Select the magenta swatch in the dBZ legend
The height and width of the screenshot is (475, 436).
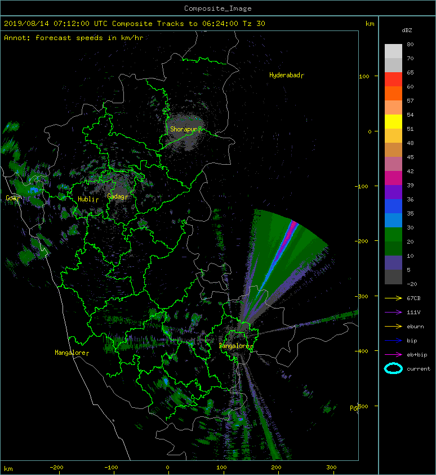click(393, 178)
